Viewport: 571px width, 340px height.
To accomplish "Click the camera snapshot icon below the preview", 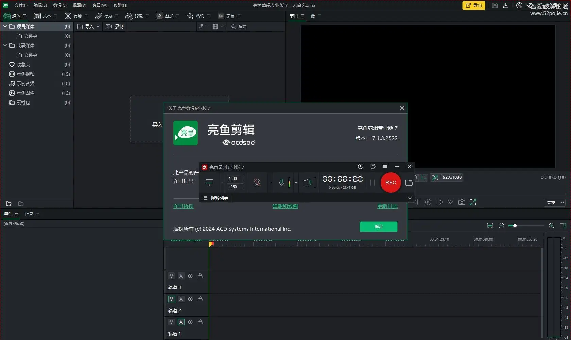I will pyautogui.click(x=462, y=202).
